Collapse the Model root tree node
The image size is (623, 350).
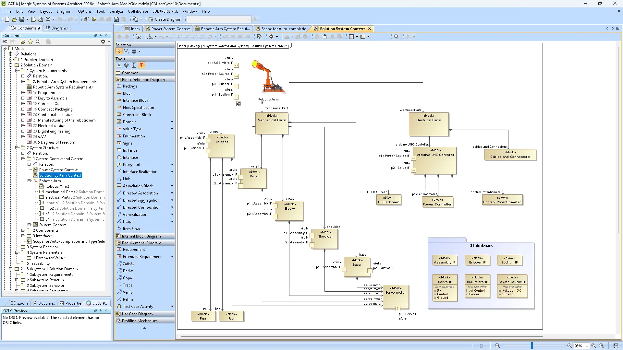5,48
